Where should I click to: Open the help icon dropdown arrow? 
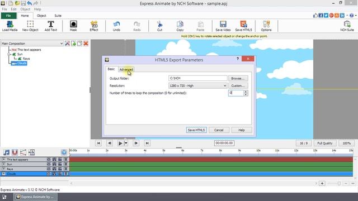[356, 15]
